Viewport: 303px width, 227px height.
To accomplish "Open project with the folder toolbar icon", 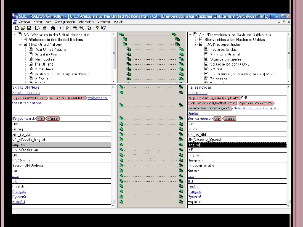I will 23,28.
